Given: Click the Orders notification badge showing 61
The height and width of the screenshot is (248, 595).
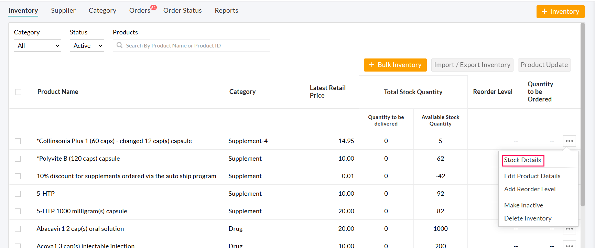Looking at the screenshot, I should (153, 8).
